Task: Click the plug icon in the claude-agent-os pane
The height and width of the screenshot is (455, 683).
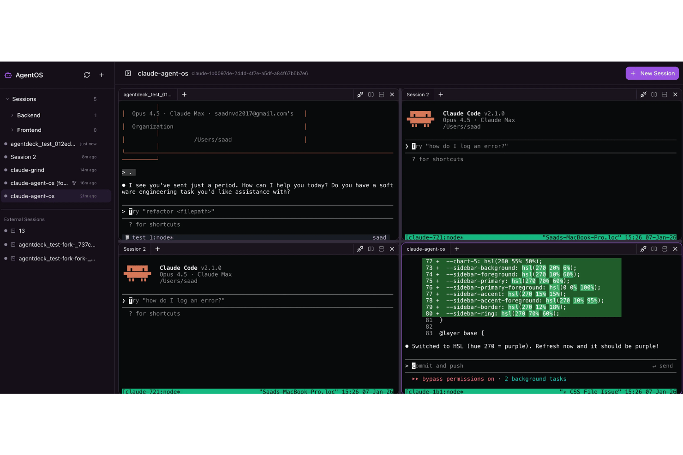Action: (643, 249)
